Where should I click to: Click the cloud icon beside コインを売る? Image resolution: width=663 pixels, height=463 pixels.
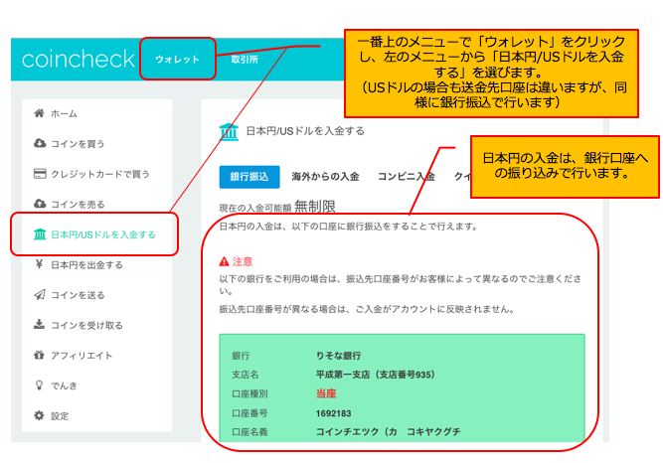point(40,204)
